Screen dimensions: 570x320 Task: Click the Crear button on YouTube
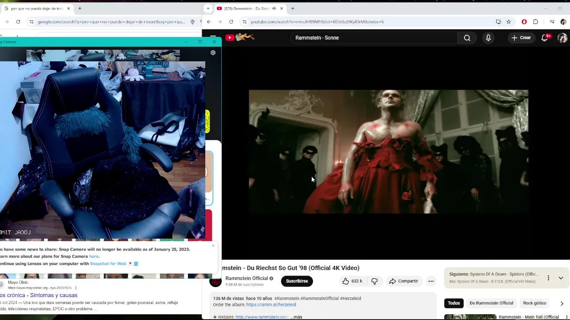click(x=521, y=38)
